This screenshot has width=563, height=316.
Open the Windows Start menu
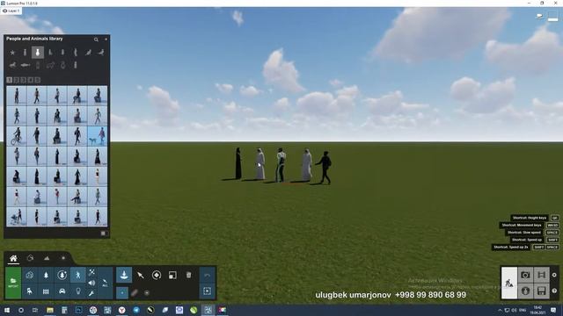7,310
